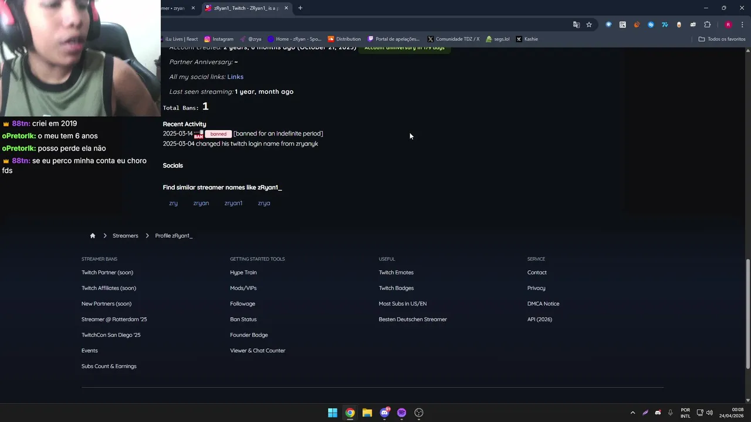
Task: Close the zRyan1_ Twitch tab
Action: coord(286,8)
